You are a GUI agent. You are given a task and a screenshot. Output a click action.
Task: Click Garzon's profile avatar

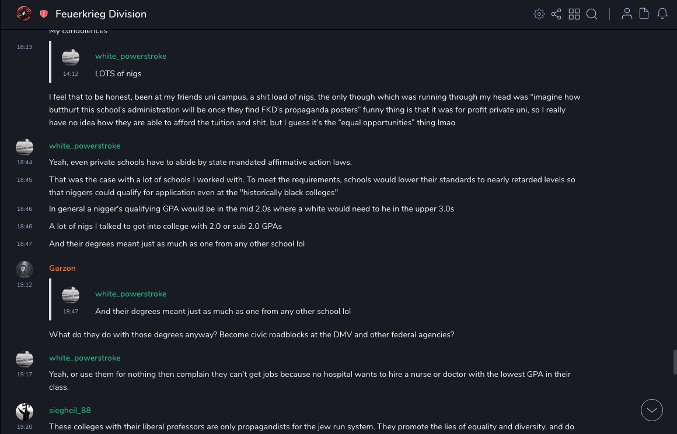coord(25,269)
